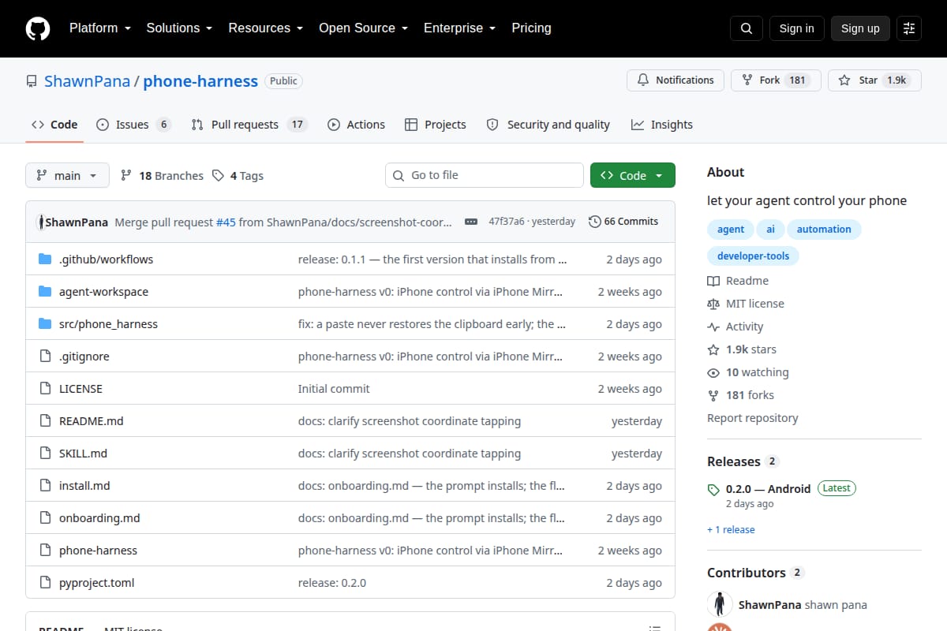The image size is (947, 631).
Task: Open the Enterprise dropdown menu
Action: (x=459, y=28)
